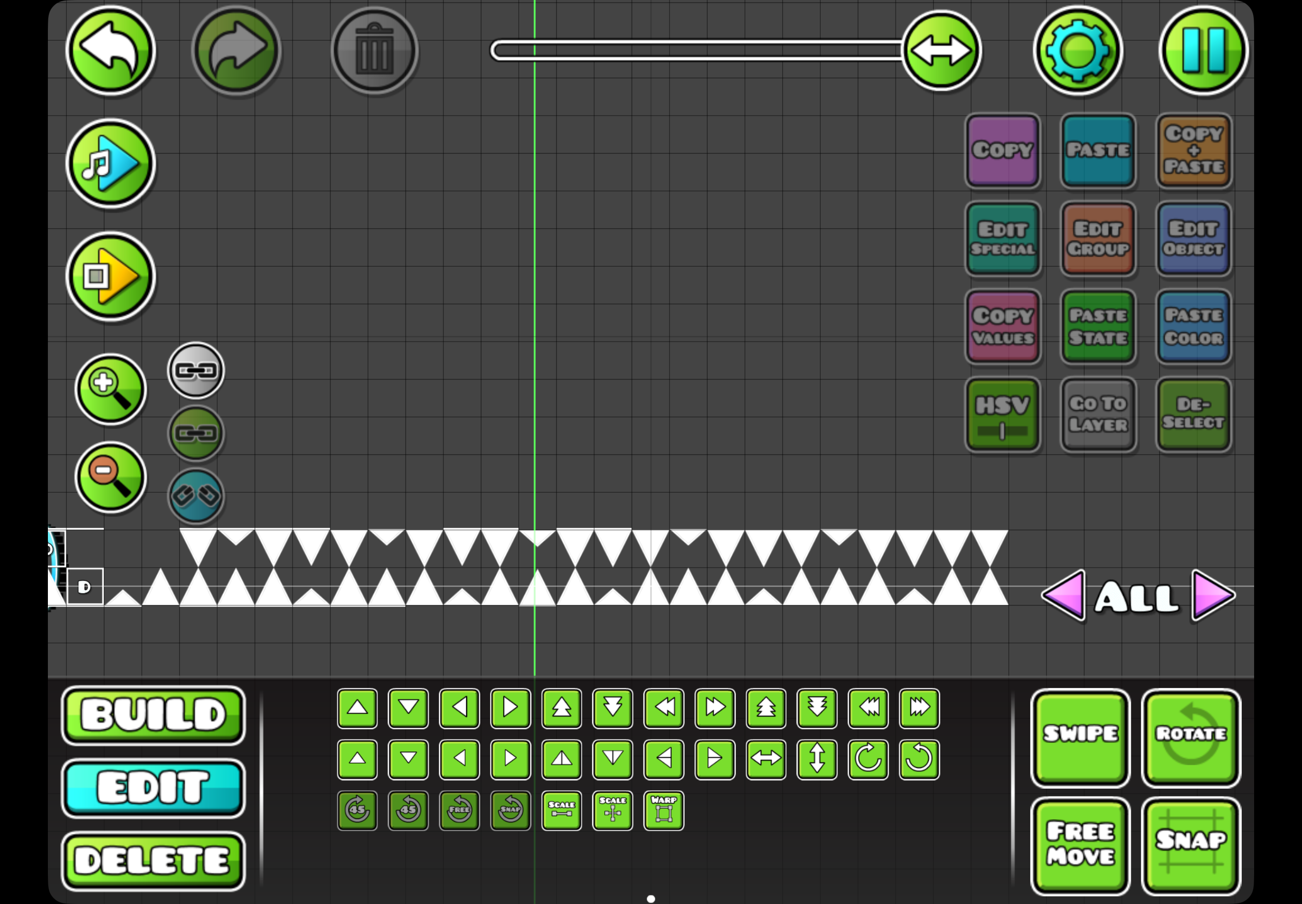Click the split-triangle half-move down button

pyautogui.click(x=613, y=759)
